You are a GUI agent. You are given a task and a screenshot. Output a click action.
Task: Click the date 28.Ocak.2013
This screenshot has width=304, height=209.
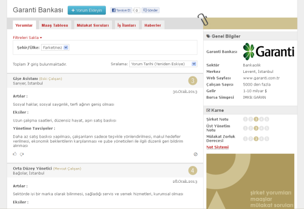pos(185,182)
